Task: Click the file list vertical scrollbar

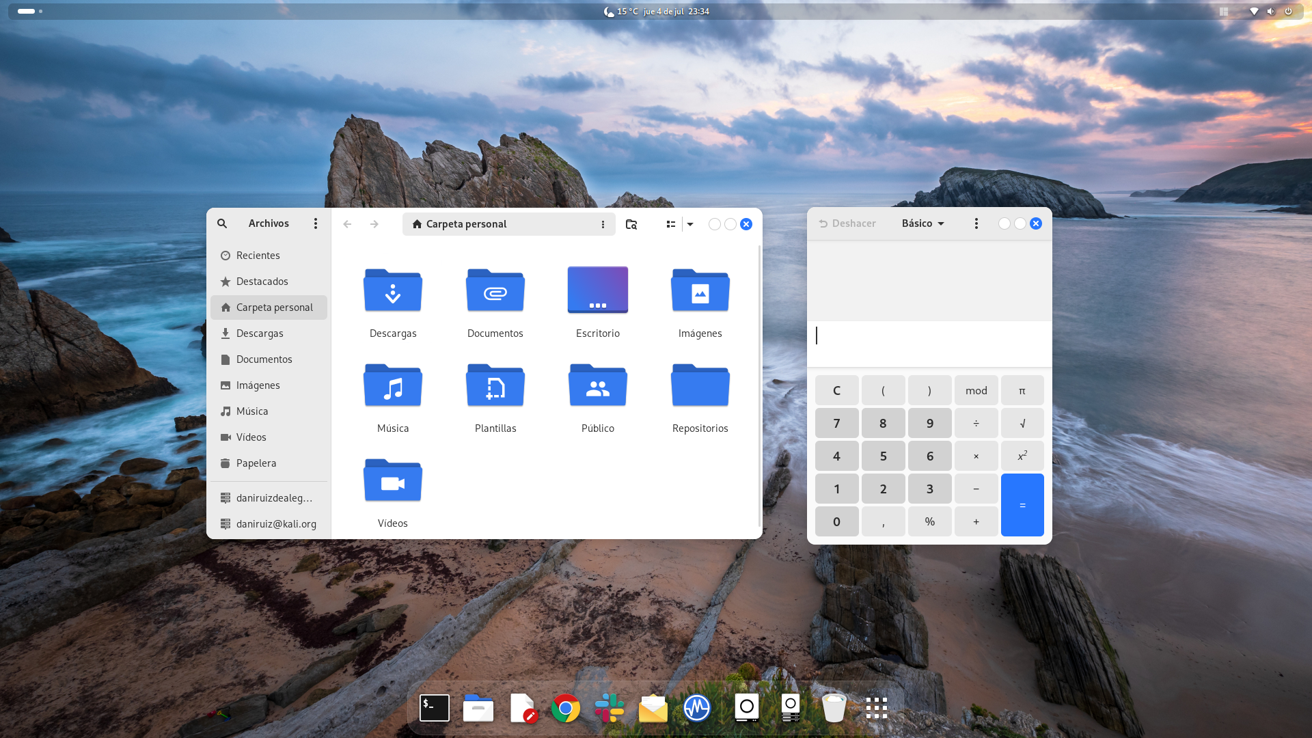Action: click(759, 386)
